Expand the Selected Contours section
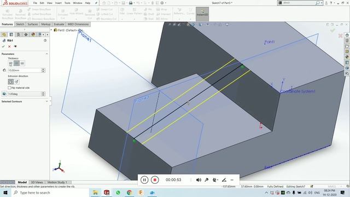 (46, 101)
